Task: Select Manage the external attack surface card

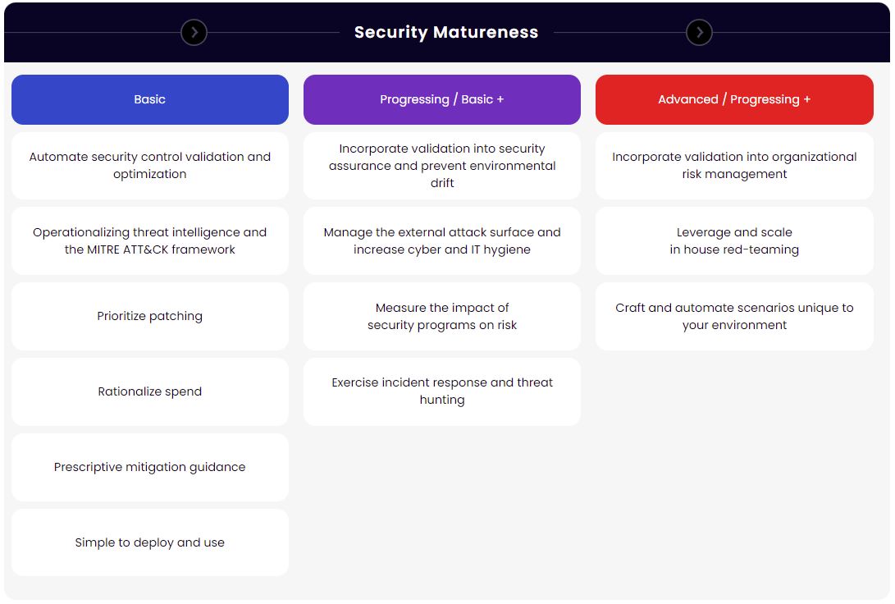Action: point(442,241)
